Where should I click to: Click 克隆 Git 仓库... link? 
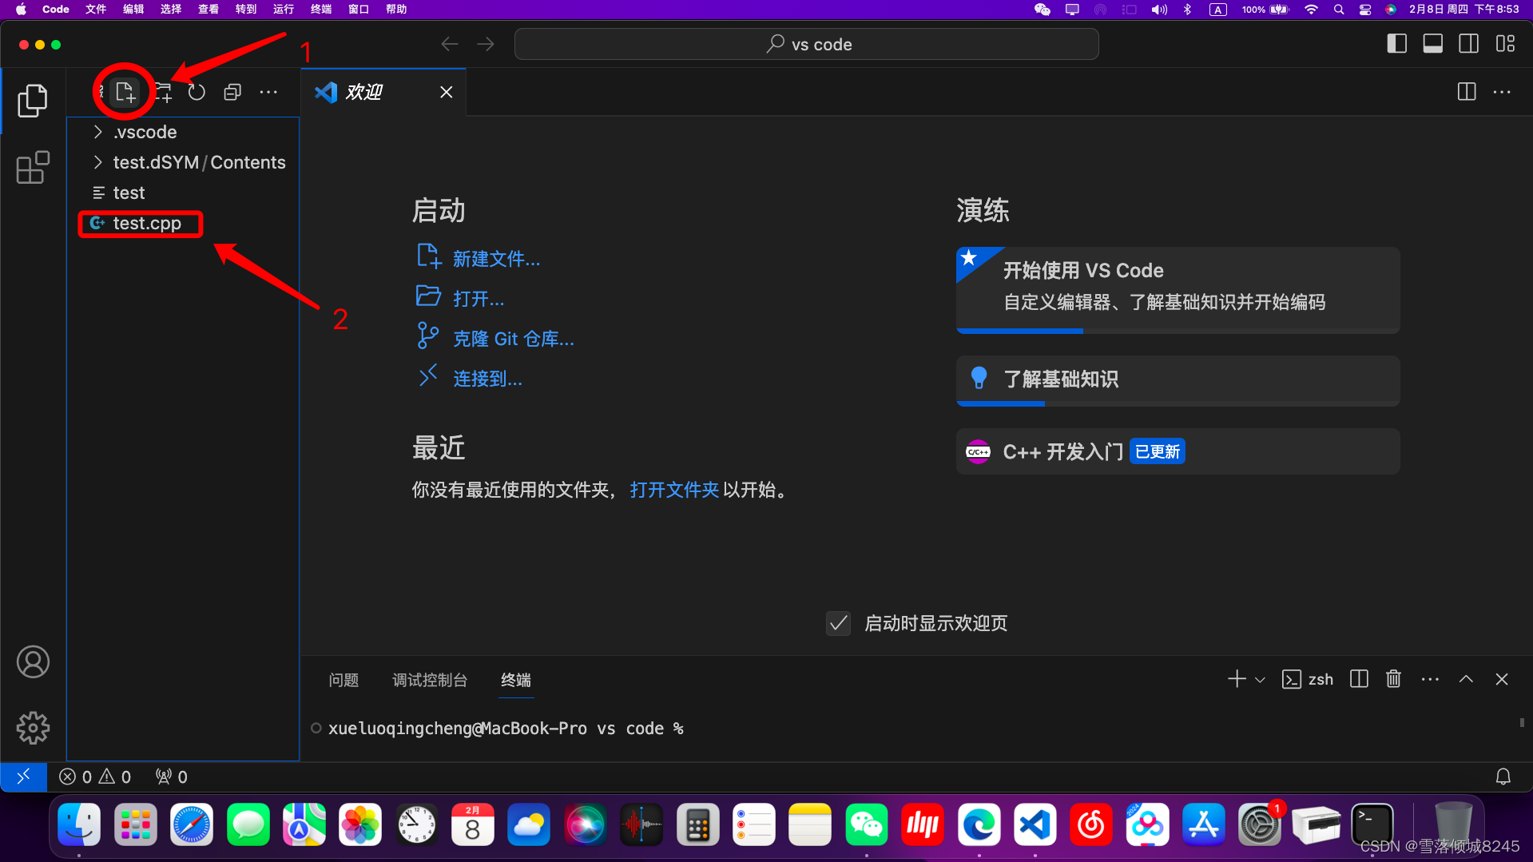click(x=513, y=339)
